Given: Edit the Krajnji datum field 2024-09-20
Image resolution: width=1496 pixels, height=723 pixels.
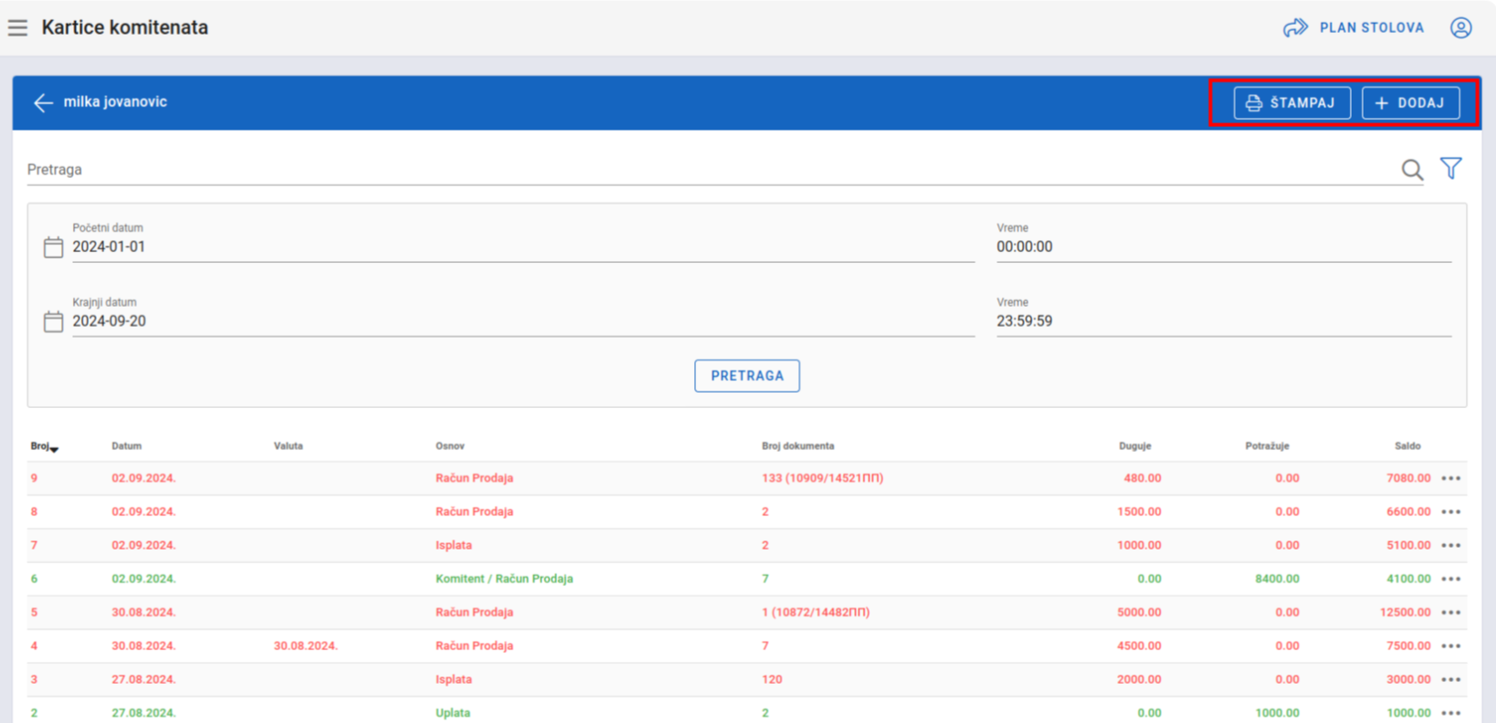Looking at the screenshot, I should [523, 321].
